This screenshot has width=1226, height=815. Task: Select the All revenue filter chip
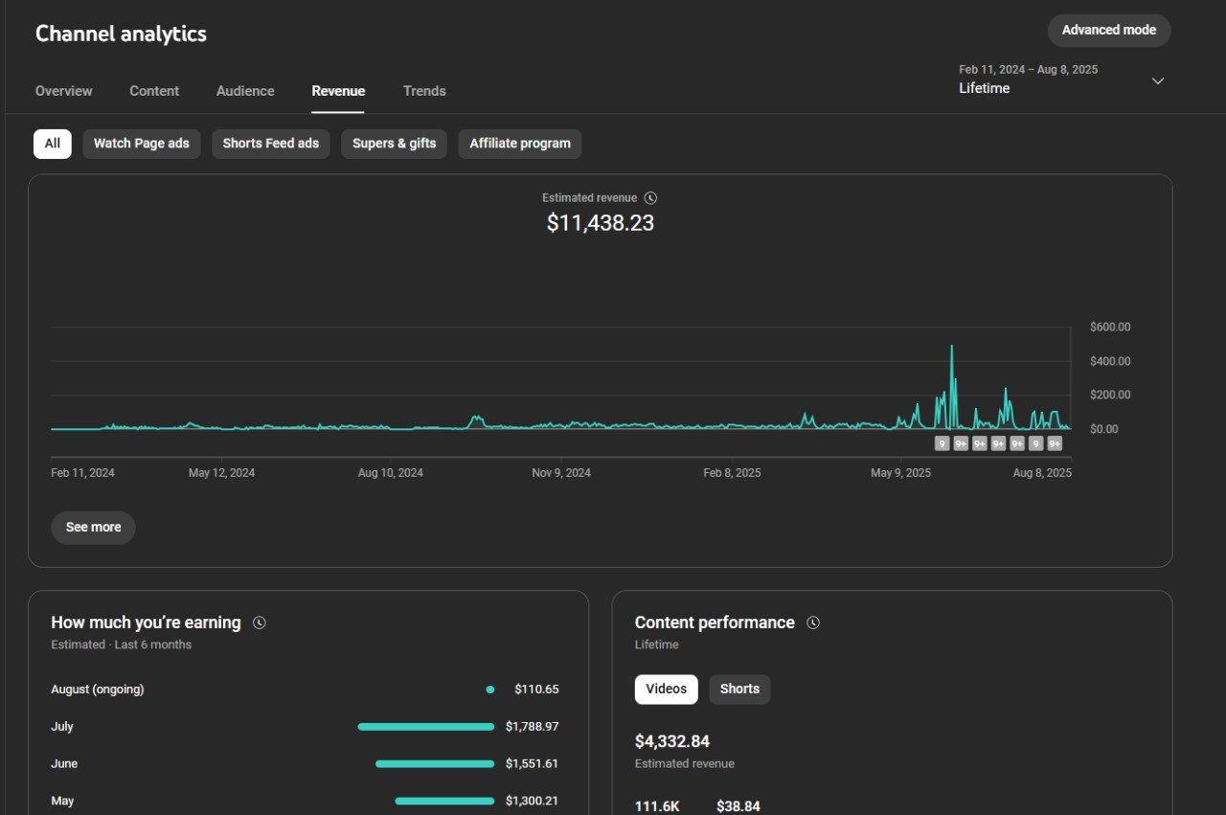[52, 144]
